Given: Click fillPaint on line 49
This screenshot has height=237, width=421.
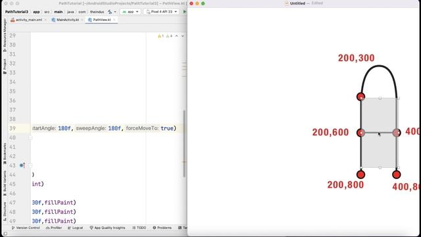Looking at the screenshot, I should pyautogui.click(x=59, y=221).
